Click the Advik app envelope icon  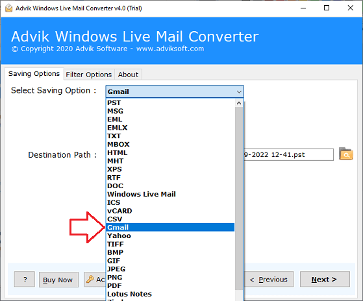pyautogui.click(x=9, y=8)
